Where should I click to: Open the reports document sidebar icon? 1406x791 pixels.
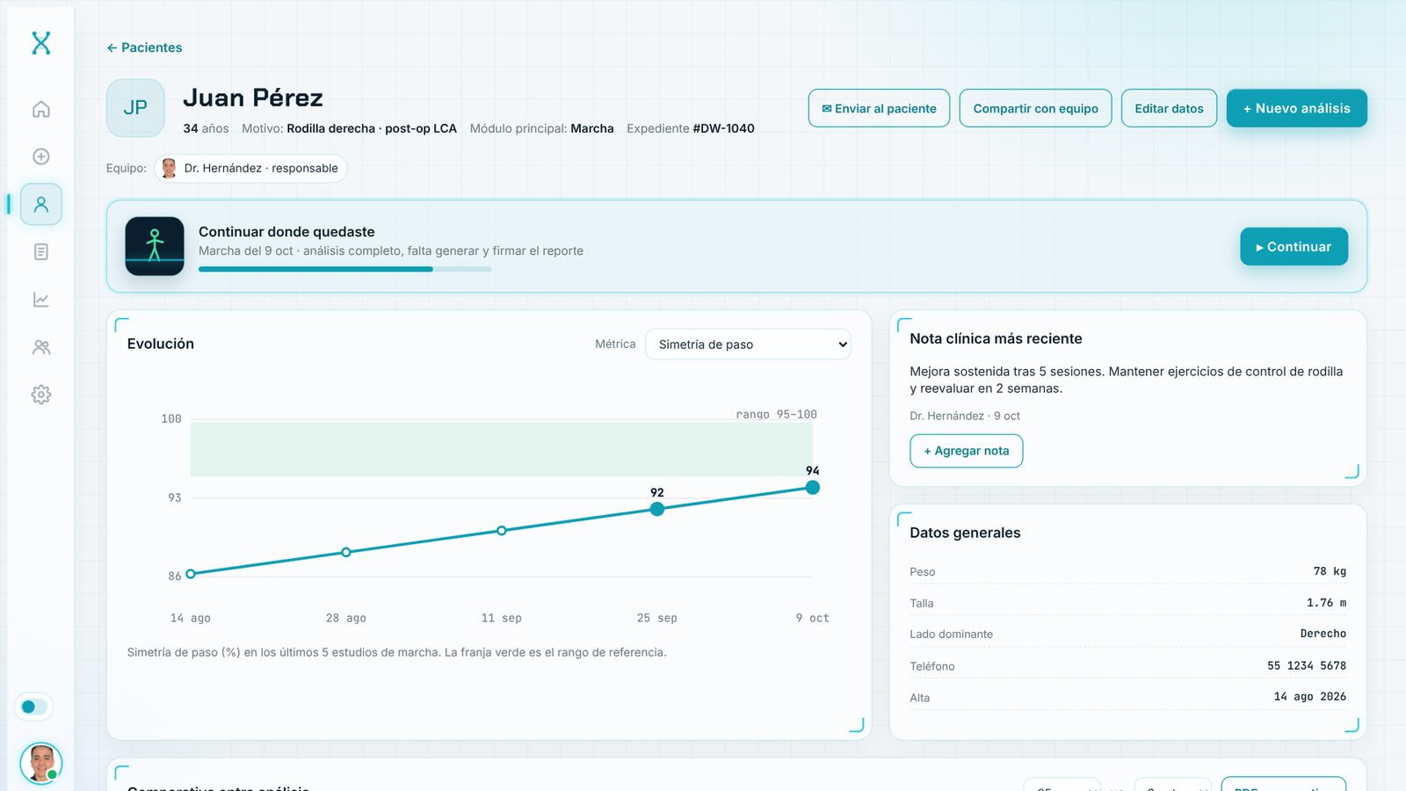(41, 252)
